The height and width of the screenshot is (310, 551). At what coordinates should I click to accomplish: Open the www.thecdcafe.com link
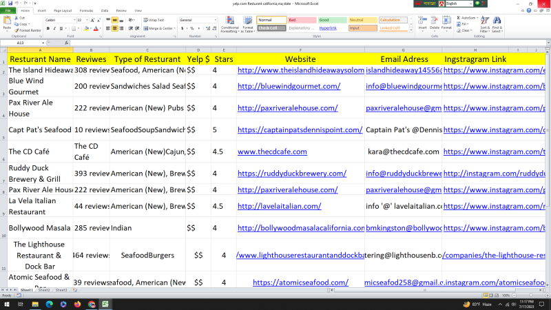(x=272, y=152)
